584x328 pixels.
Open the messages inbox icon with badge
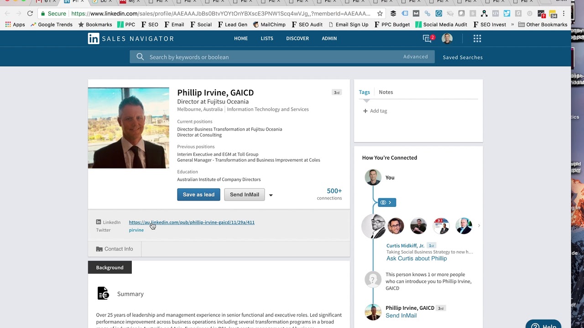tap(428, 38)
